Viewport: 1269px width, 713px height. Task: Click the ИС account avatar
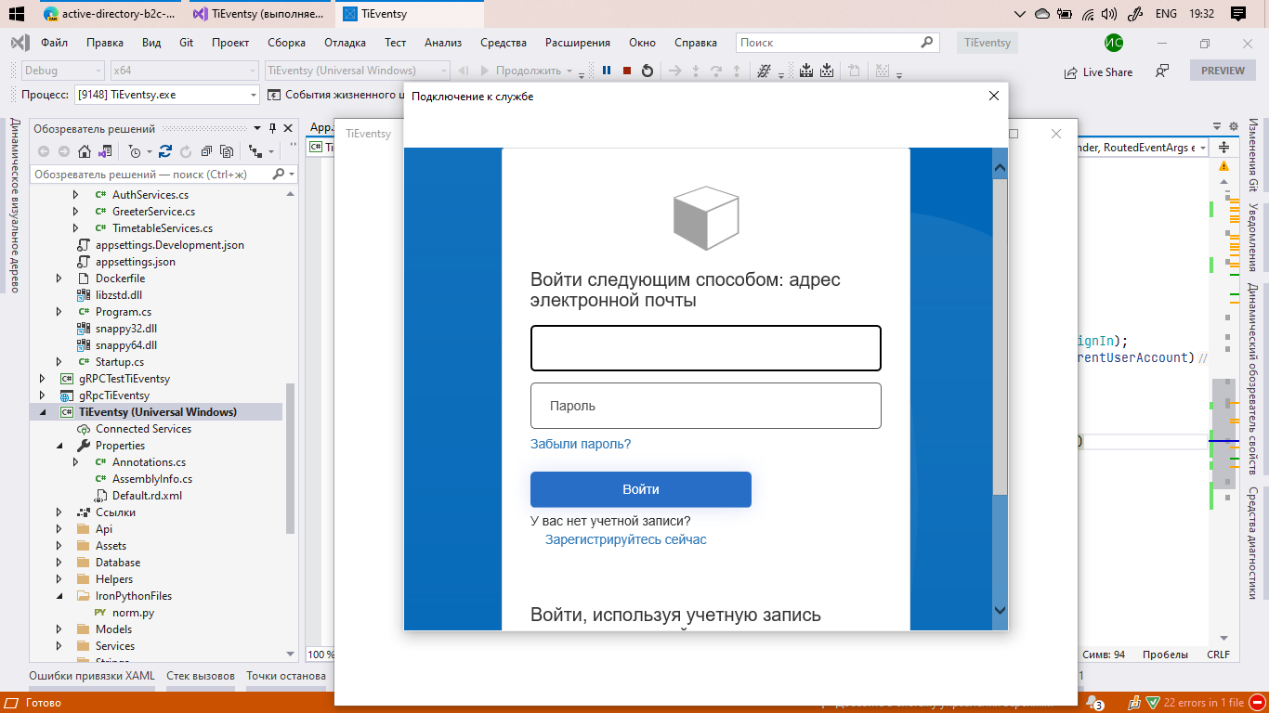1114,43
